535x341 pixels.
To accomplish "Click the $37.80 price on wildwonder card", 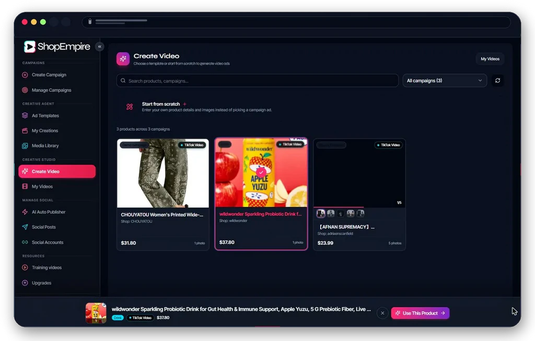I will (227, 242).
